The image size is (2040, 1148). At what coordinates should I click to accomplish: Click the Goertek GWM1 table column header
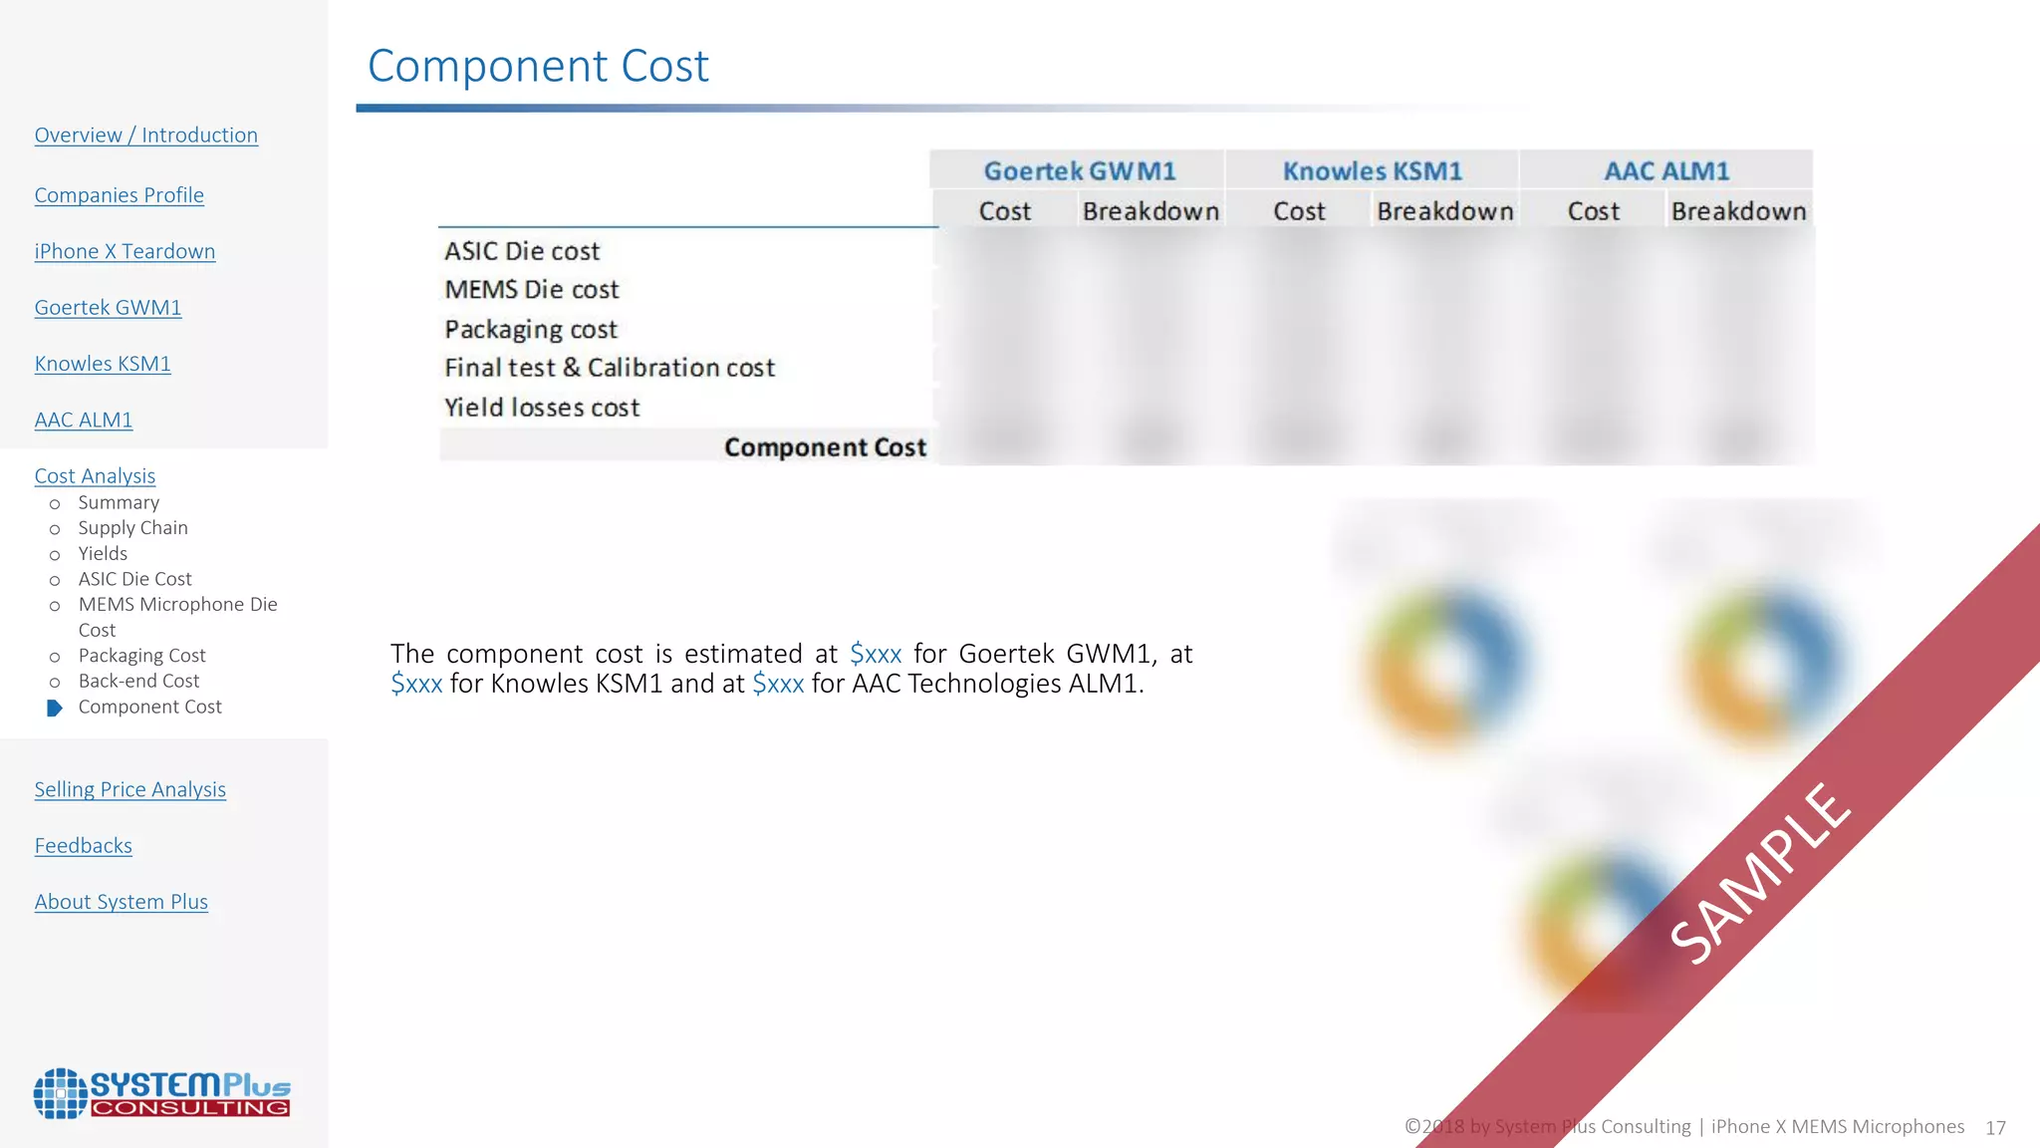tap(1079, 170)
